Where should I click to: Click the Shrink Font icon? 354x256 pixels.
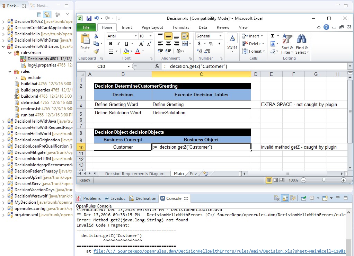pyautogui.click(x=149, y=44)
